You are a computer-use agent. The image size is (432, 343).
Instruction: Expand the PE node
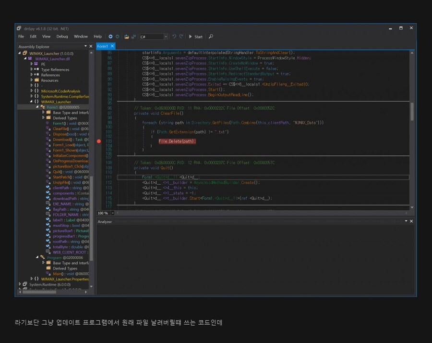click(x=31, y=64)
